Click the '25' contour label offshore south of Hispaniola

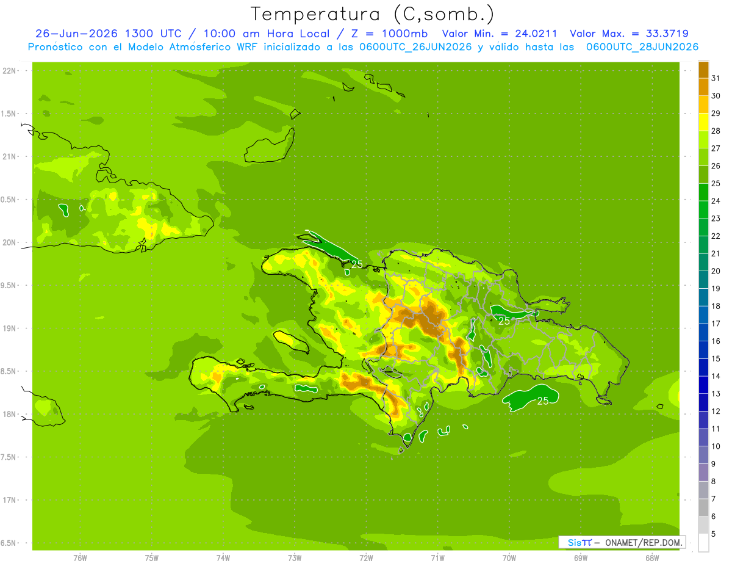coord(542,401)
